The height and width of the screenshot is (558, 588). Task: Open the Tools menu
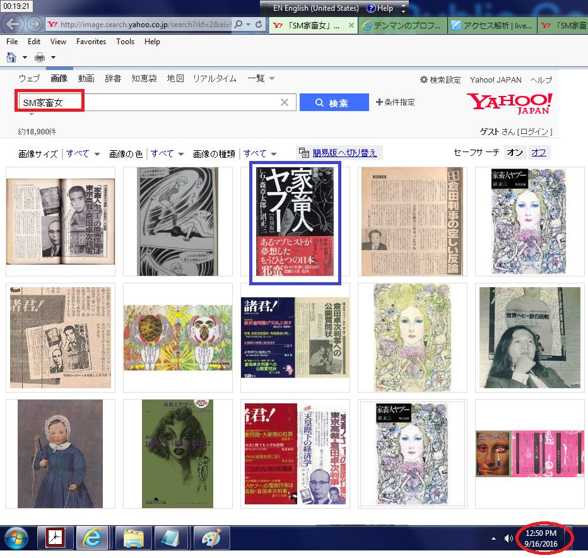click(x=126, y=42)
